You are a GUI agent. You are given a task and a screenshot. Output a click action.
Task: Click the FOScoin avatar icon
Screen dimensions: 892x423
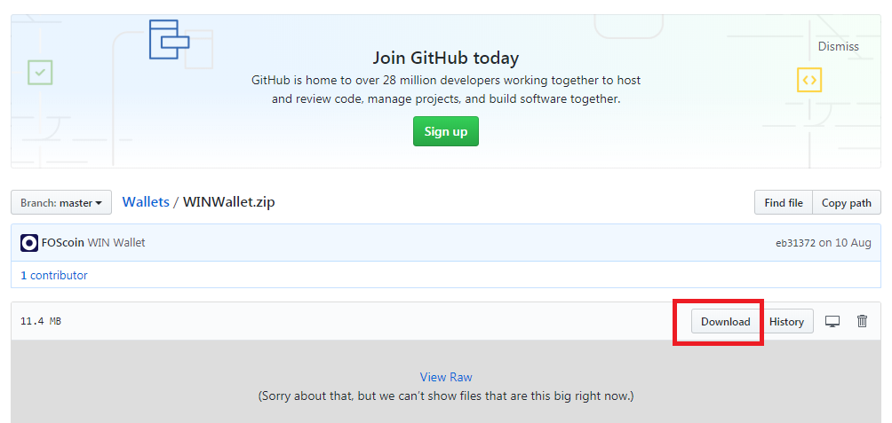pos(29,242)
